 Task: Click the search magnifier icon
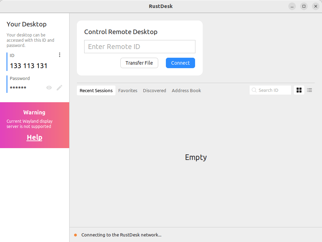click(x=254, y=90)
